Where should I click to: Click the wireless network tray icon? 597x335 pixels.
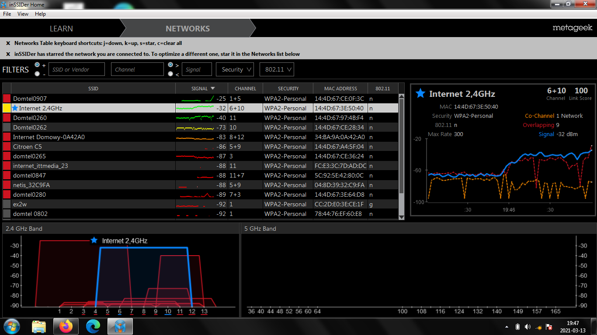[x=539, y=327]
